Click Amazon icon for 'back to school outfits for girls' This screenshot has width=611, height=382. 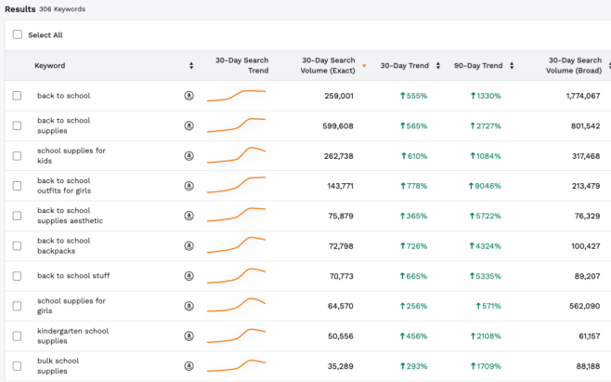[x=189, y=186]
